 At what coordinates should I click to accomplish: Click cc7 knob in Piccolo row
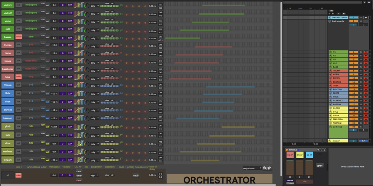coord(87,86)
